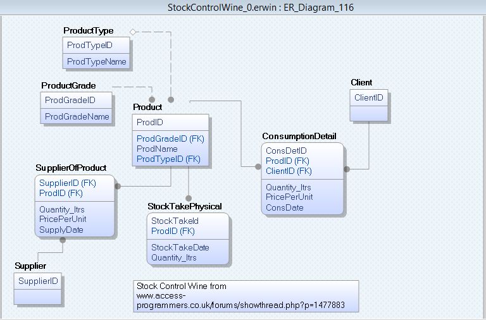Viewport: 486px width, 320px height.
Task: Select the StockTakeDate attribute
Action: pyautogui.click(x=180, y=247)
